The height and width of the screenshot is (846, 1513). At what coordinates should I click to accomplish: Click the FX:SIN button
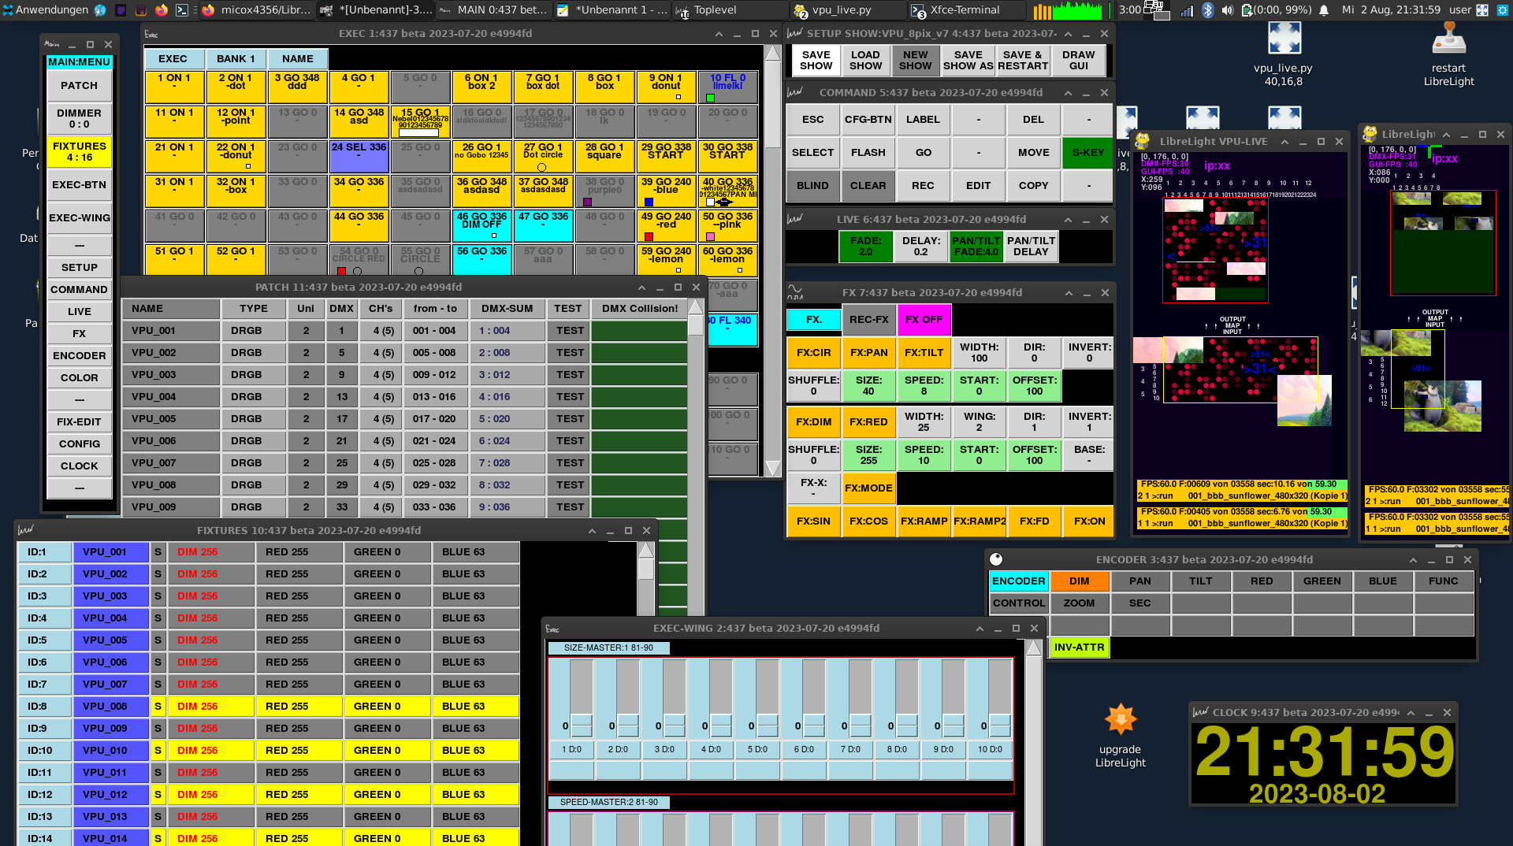tap(813, 521)
